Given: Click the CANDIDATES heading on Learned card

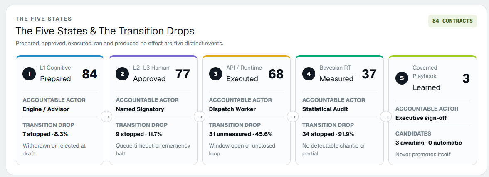Looking at the screenshot, I should pyautogui.click(x=413, y=134).
